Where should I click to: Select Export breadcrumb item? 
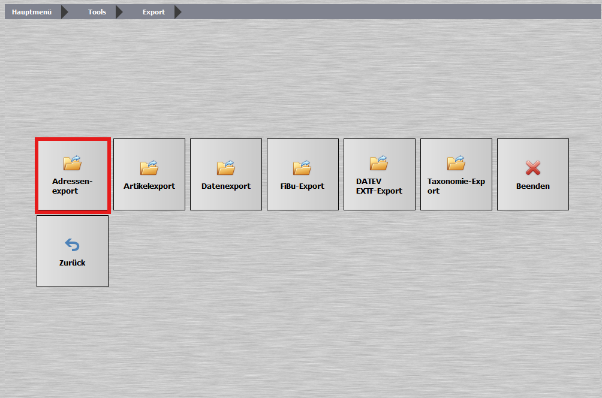(153, 12)
